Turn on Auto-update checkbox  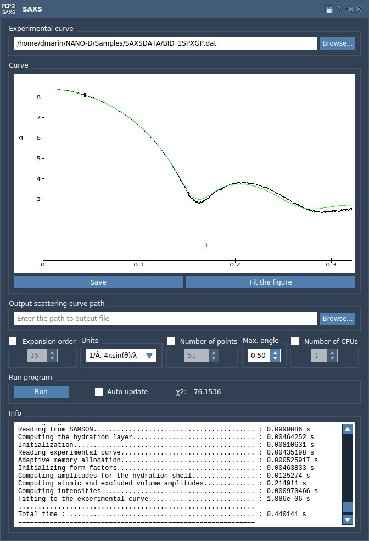point(99,392)
